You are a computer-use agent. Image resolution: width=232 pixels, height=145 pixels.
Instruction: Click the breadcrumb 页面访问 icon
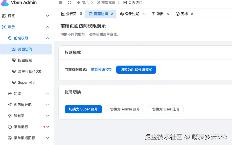click(x=125, y=3)
